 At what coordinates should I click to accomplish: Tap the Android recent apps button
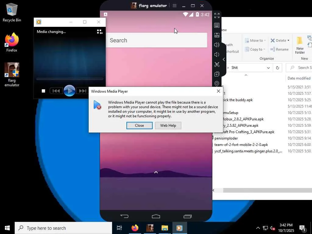187,216
